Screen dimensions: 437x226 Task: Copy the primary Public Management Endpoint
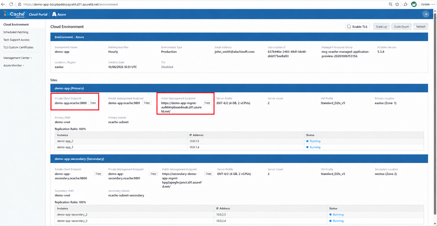[207, 103]
